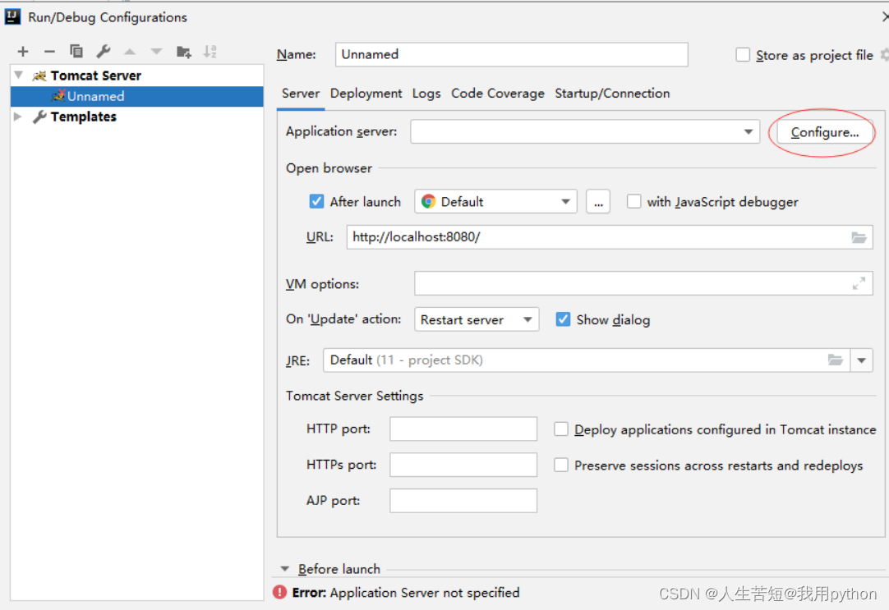Collapse the Before launch section
The width and height of the screenshot is (889, 610).
tap(285, 568)
